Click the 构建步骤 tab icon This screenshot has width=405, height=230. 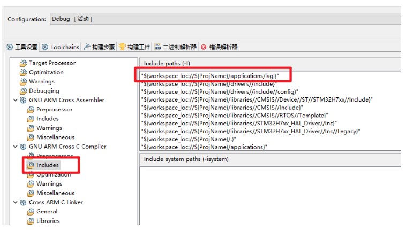[87, 47]
